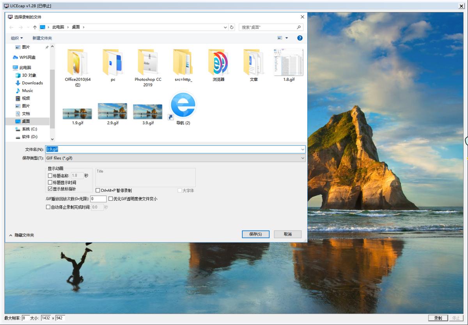Go up one folder level
Screen dimensions: 468x325
pos(35,27)
